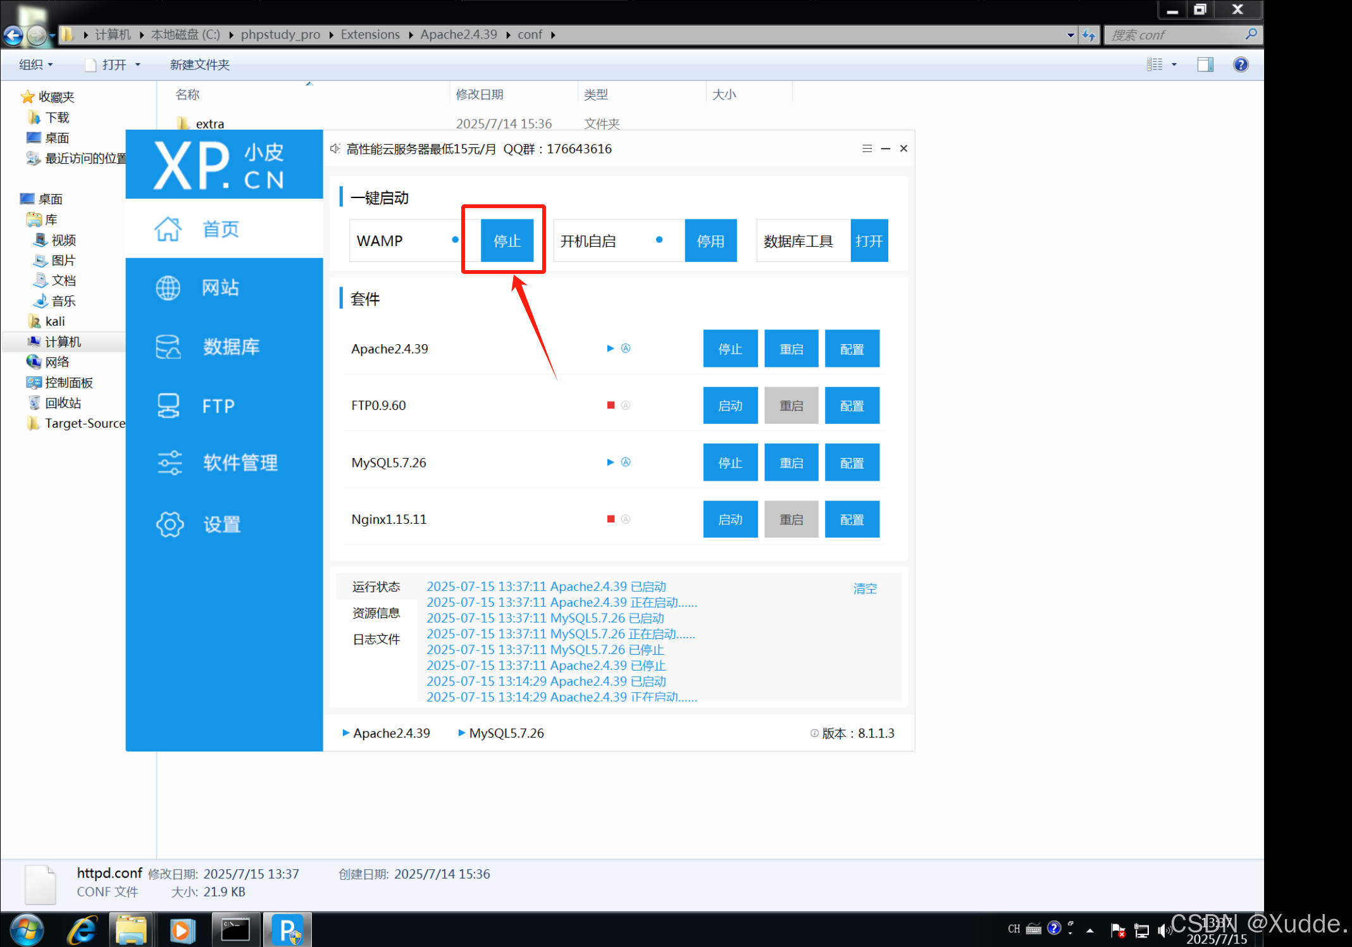This screenshot has width=1352, height=947.
Task: Click the home house icon in sidebar
Action: 168,228
